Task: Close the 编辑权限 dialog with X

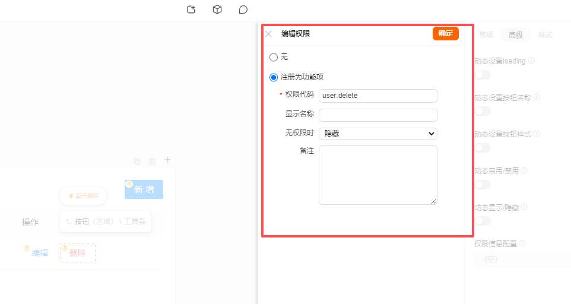Action: click(x=268, y=34)
